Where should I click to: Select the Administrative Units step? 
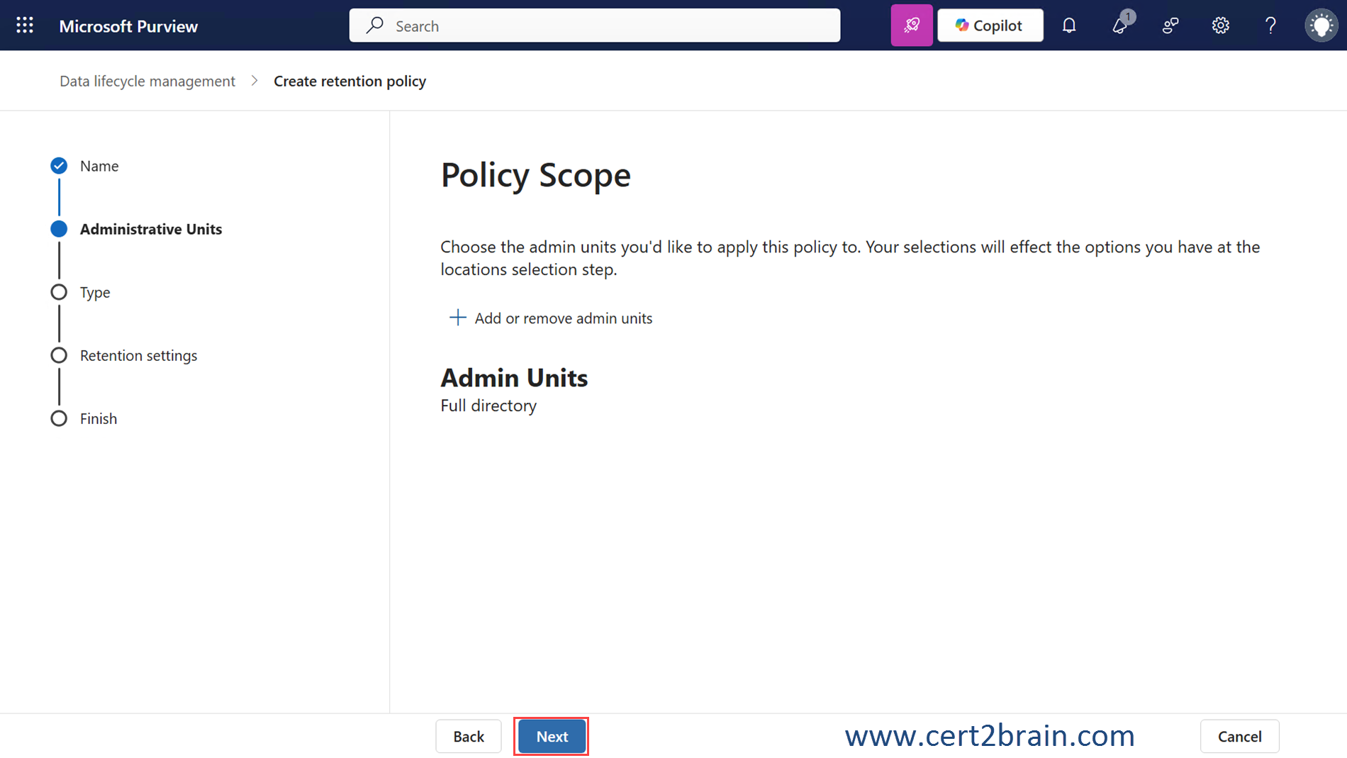(x=150, y=229)
